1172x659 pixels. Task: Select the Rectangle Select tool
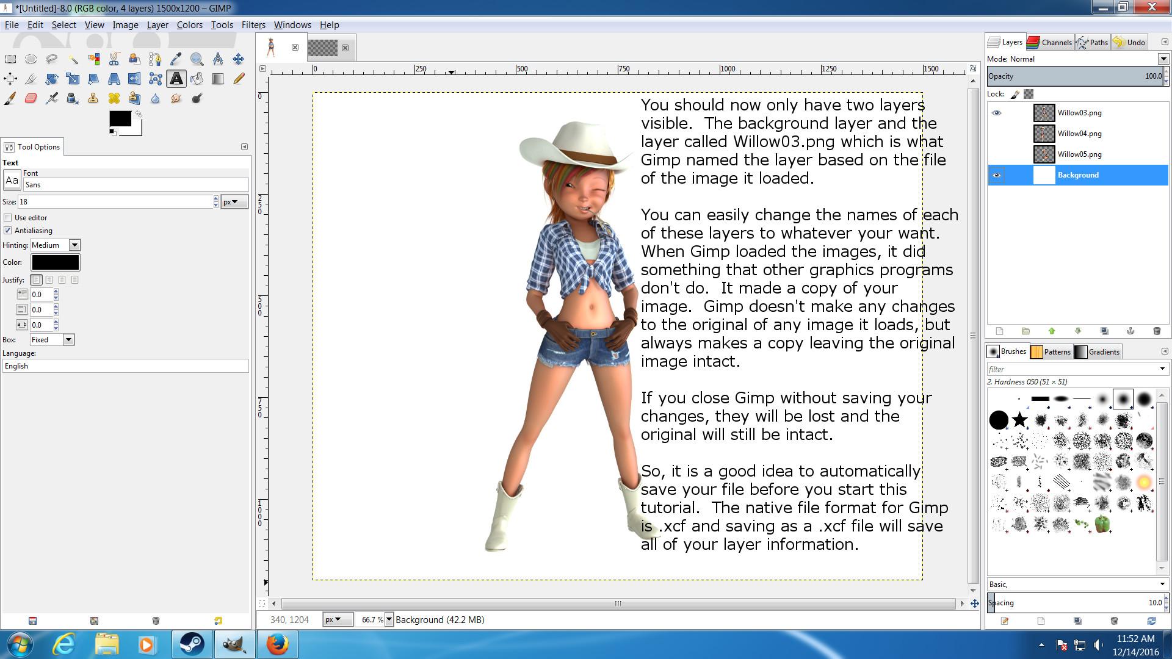point(10,59)
